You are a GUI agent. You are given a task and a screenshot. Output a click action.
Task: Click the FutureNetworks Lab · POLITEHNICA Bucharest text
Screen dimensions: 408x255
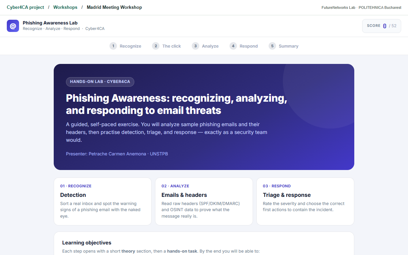(361, 7)
